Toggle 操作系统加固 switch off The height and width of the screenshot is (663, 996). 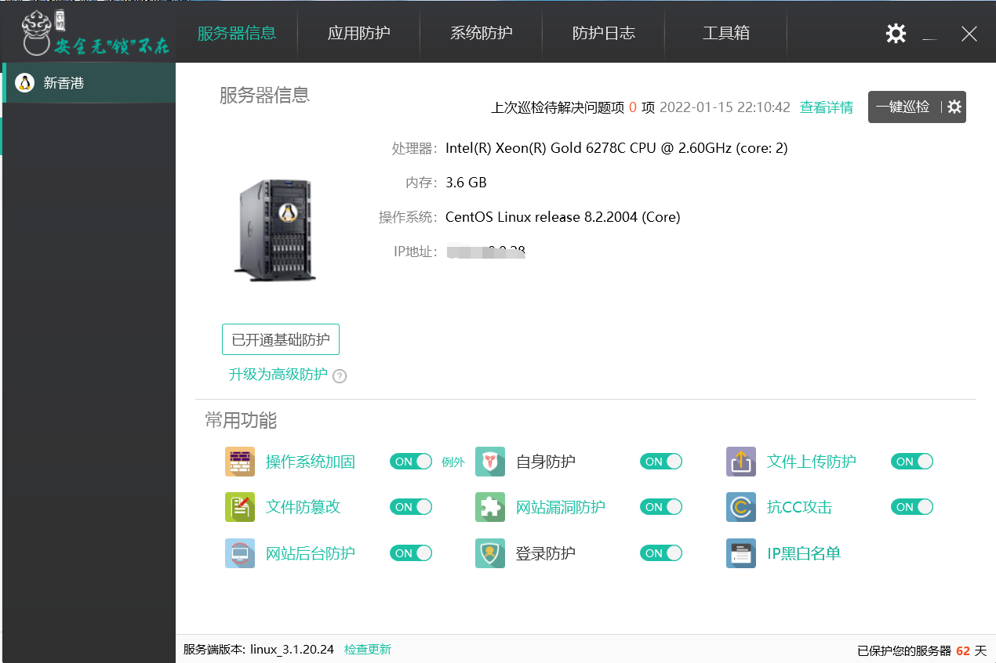coord(411,462)
